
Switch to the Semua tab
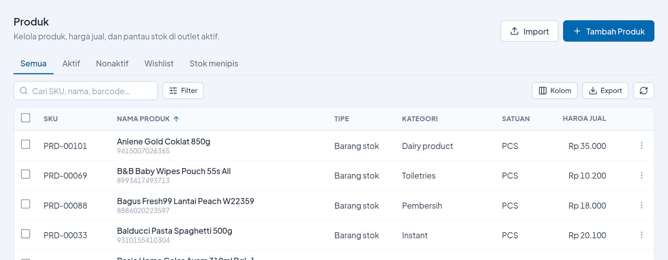[33, 64]
